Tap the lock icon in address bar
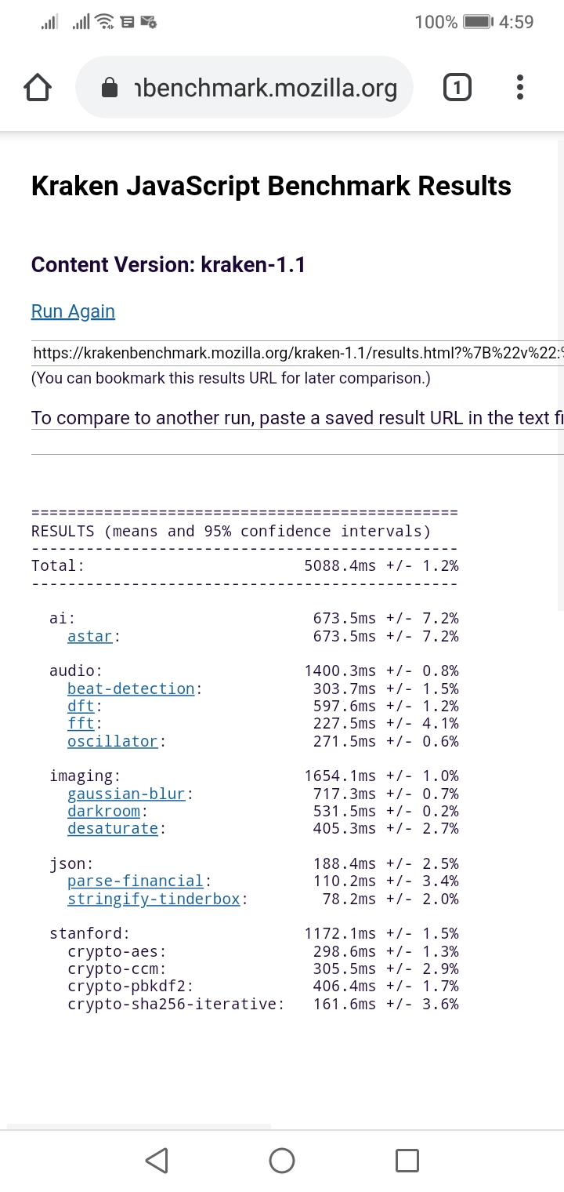 coord(110,89)
